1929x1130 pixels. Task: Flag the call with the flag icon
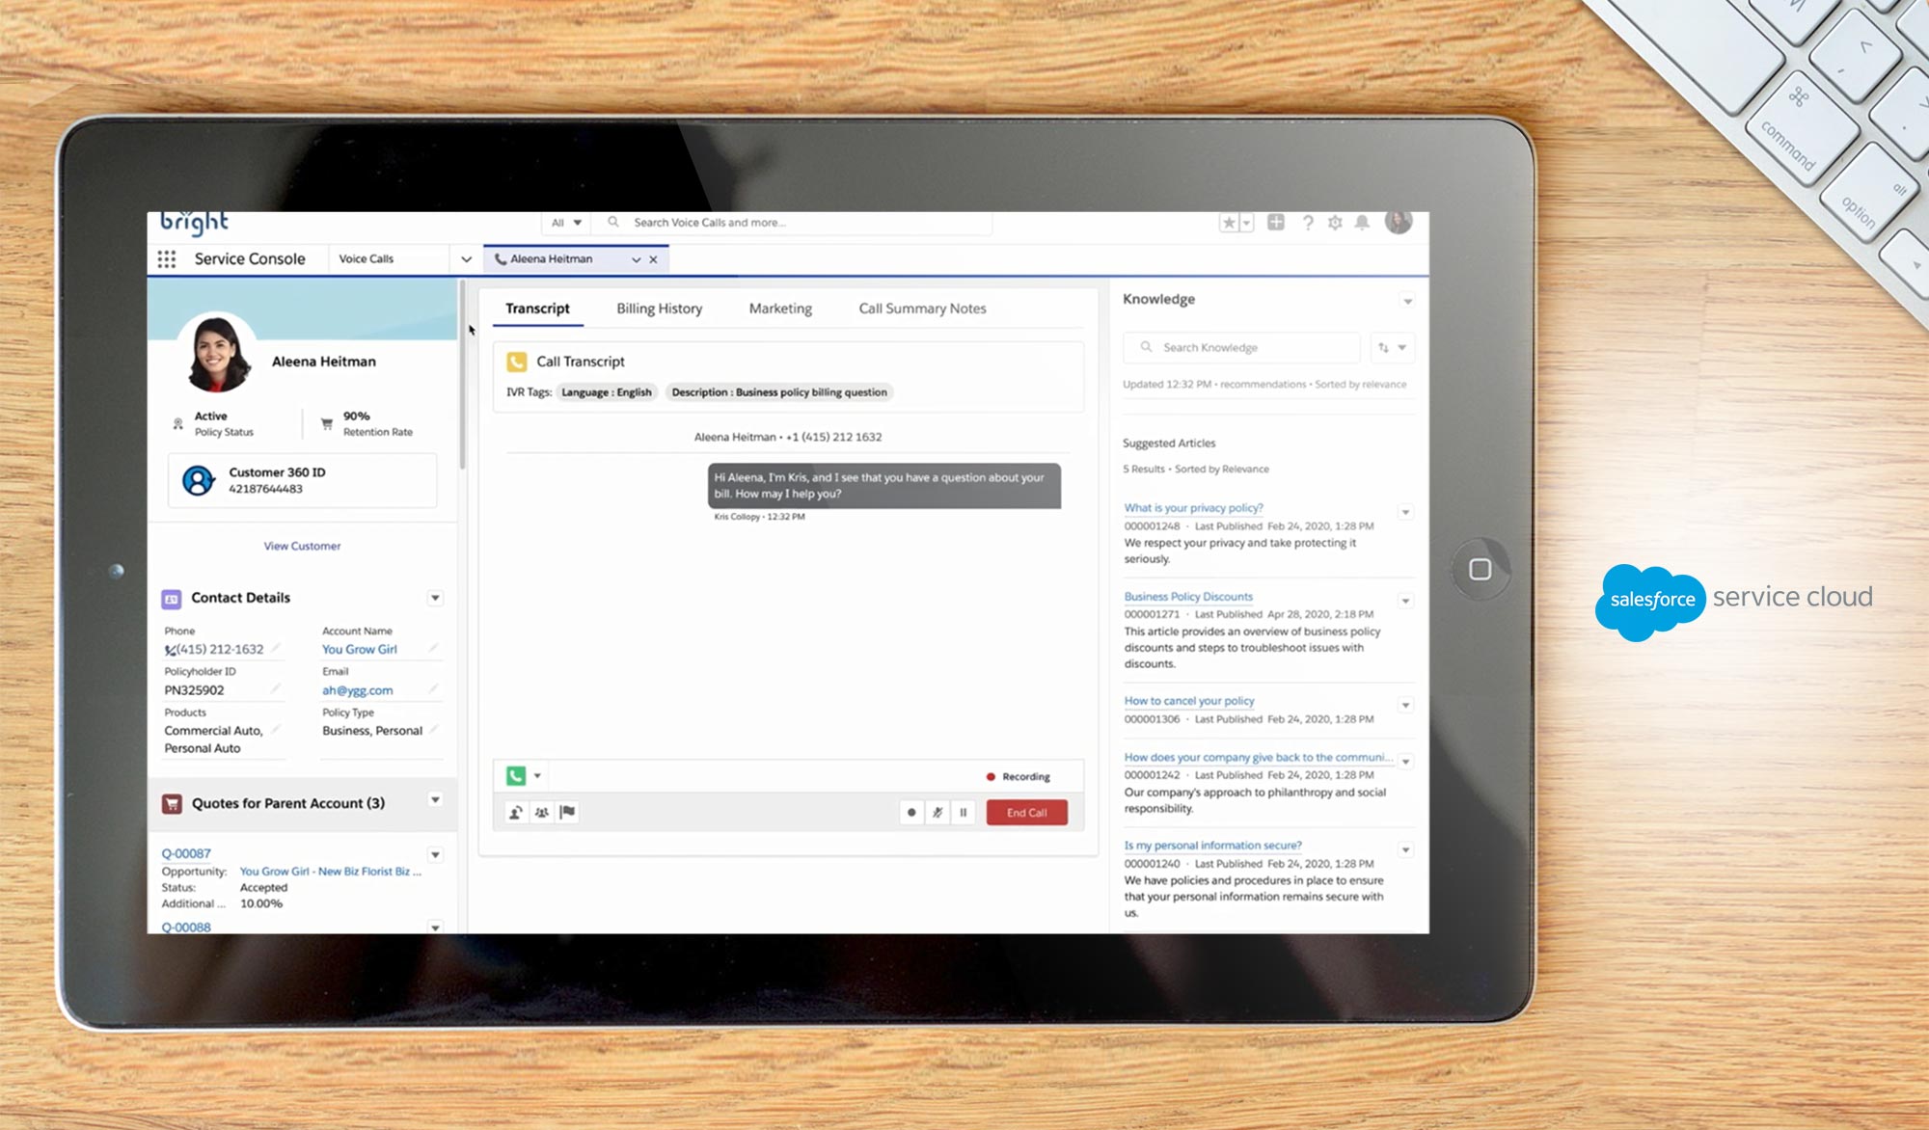tap(568, 813)
